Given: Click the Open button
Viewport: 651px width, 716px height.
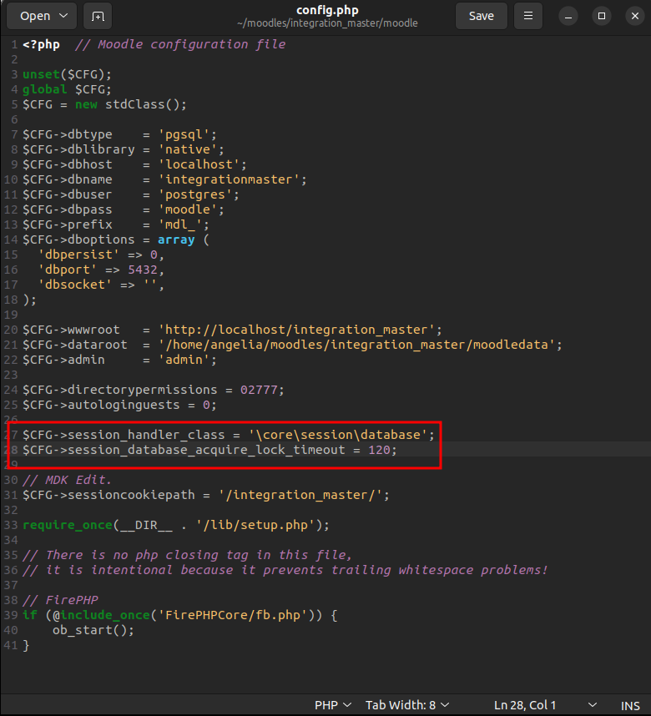Looking at the screenshot, I should [35, 16].
